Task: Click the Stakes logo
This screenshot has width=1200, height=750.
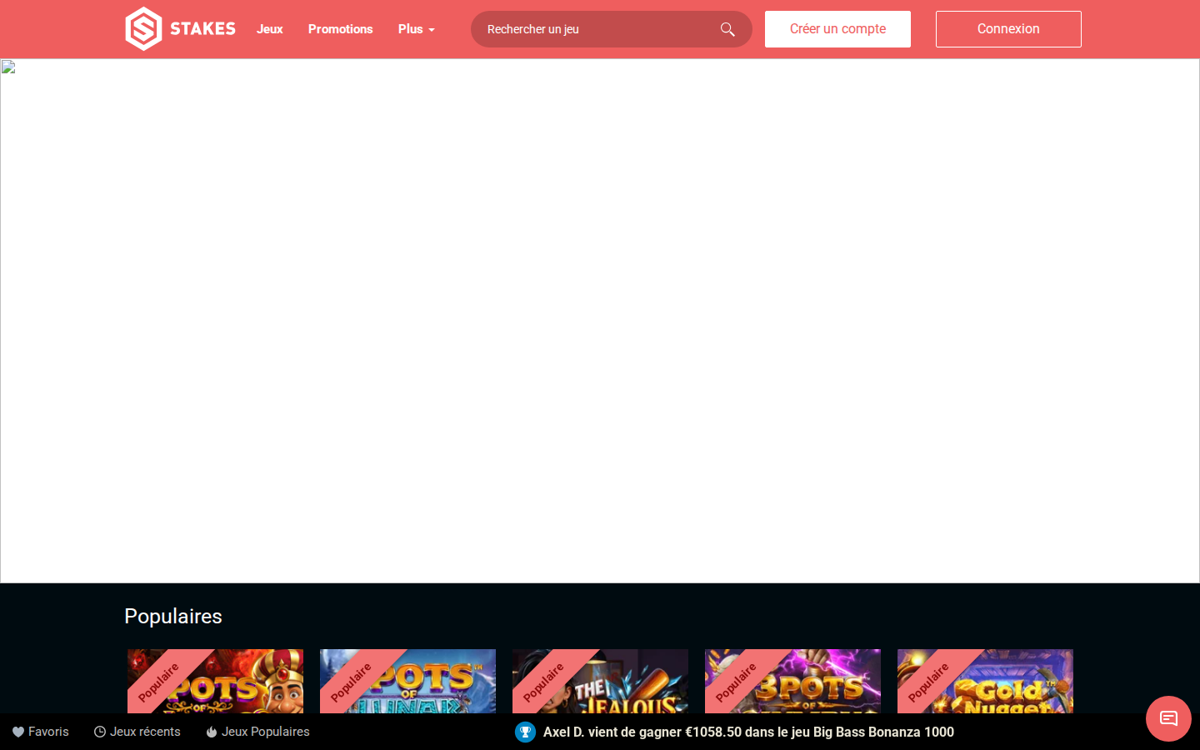Action: [x=181, y=29]
